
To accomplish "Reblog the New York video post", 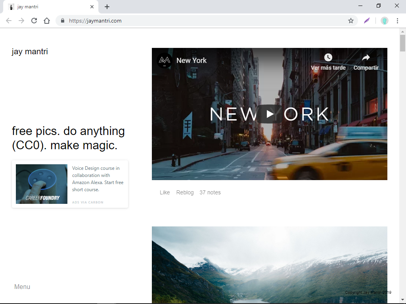I will click(x=185, y=192).
